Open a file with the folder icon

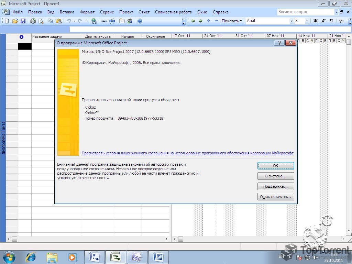[x=15, y=21]
